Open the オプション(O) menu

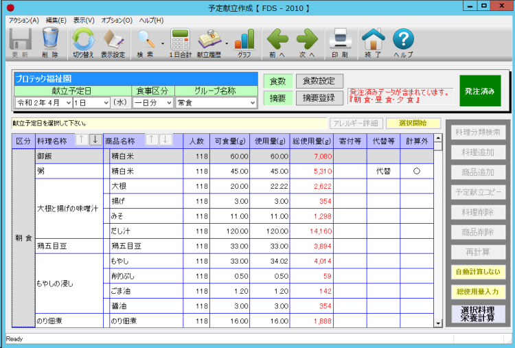117,21
